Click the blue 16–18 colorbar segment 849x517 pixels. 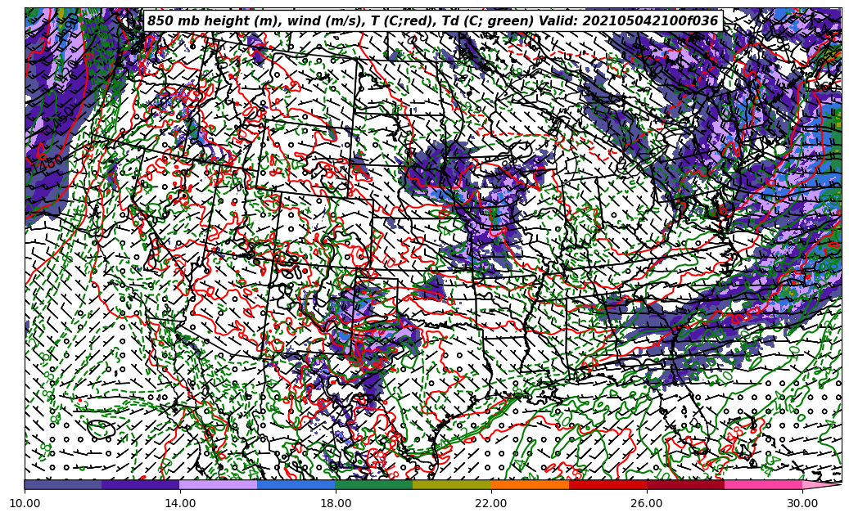(x=296, y=484)
